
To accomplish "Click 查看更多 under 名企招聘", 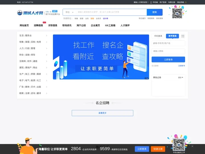I will click(x=102, y=113).
